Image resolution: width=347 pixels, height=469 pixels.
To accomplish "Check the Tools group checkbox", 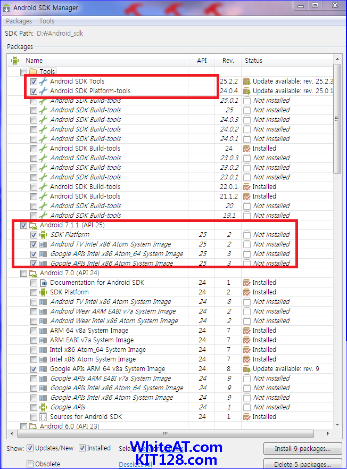I will [x=23, y=72].
